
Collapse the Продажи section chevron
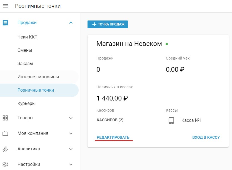[x=71, y=23]
